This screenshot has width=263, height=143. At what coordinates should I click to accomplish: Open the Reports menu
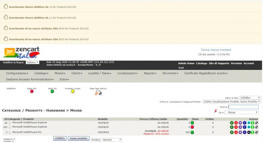click(x=150, y=73)
